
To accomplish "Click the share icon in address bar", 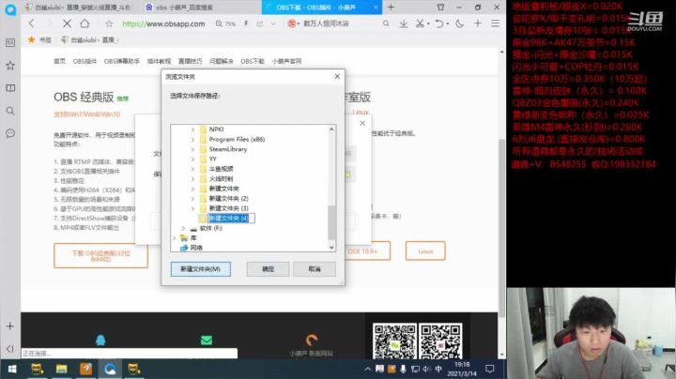I will pyautogui.click(x=260, y=23).
